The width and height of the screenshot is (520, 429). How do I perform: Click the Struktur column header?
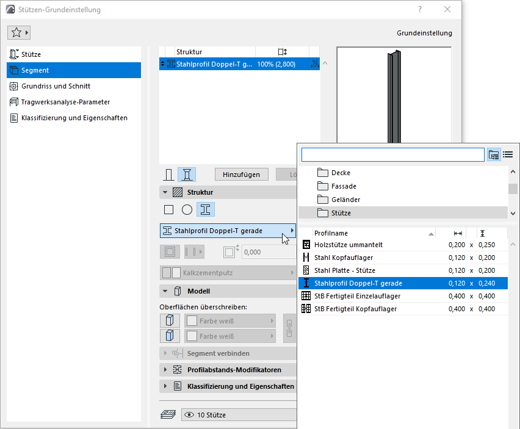pos(215,52)
